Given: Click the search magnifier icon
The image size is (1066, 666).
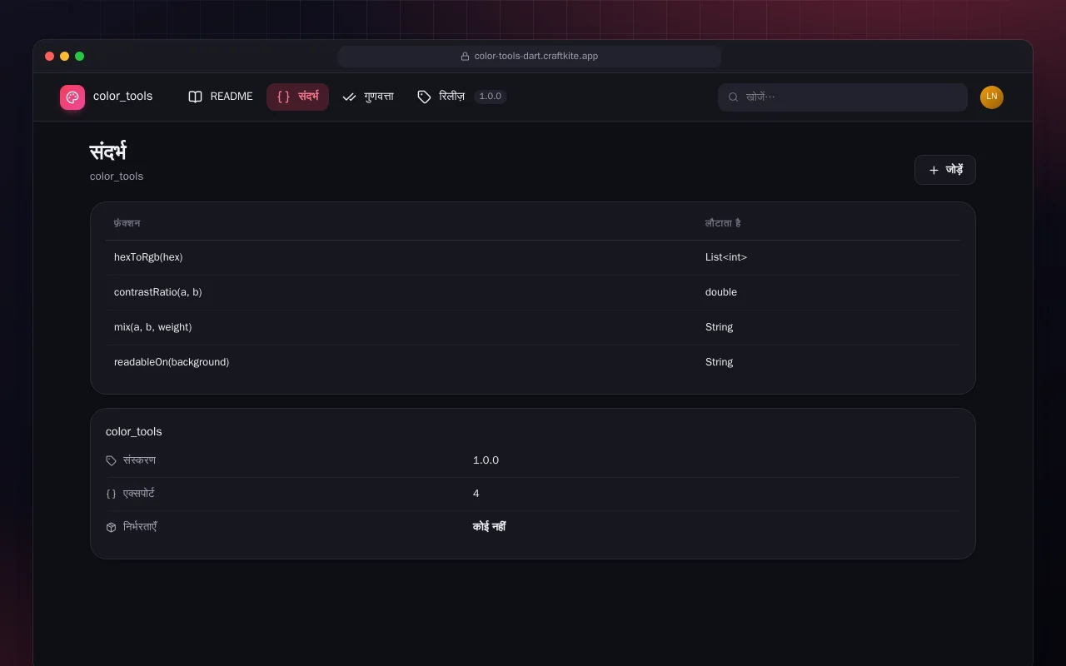Looking at the screenshot, I should (734, 97).
